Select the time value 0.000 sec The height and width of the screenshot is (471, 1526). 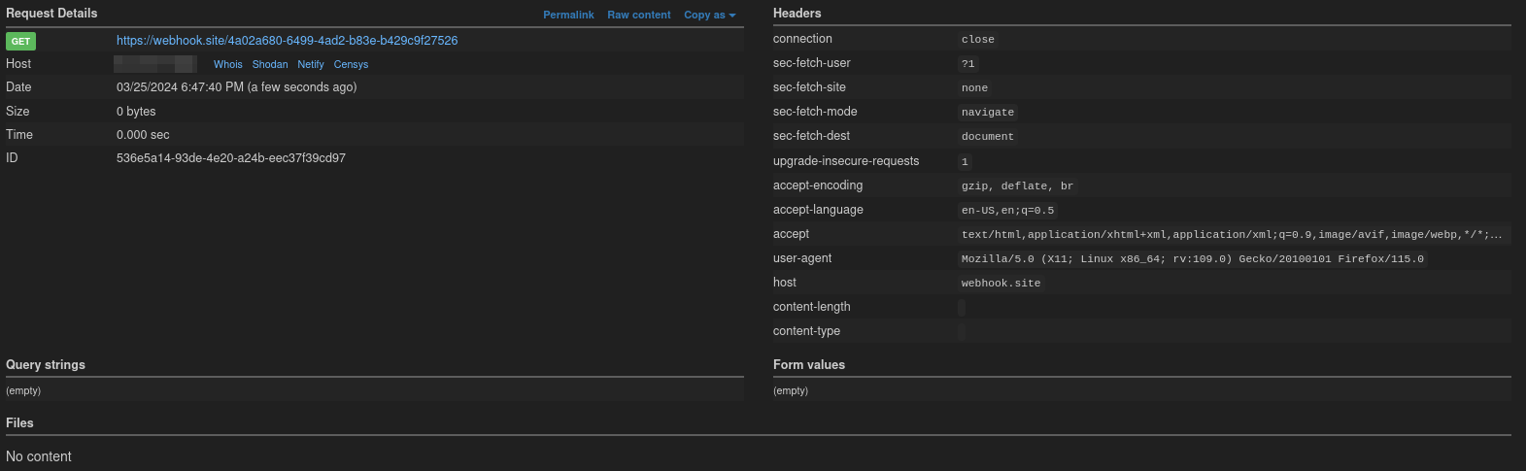click(143, 135)
